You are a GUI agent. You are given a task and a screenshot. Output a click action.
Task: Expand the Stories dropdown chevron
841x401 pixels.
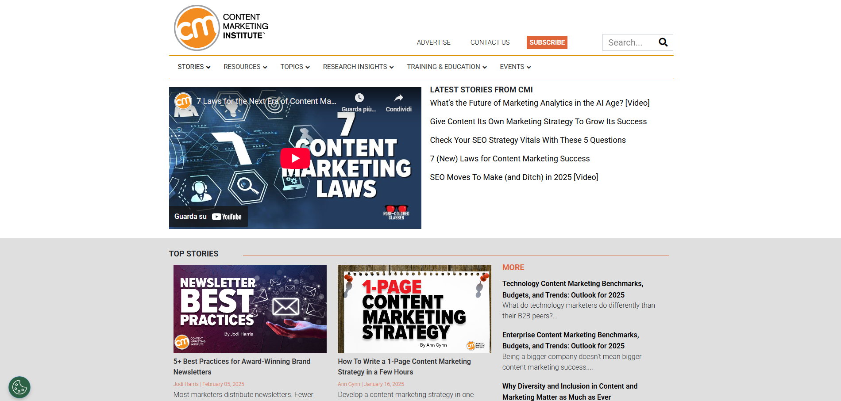tap(208, 67)
